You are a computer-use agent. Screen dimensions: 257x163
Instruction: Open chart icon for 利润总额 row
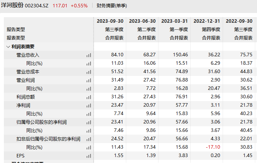(89, 97)
